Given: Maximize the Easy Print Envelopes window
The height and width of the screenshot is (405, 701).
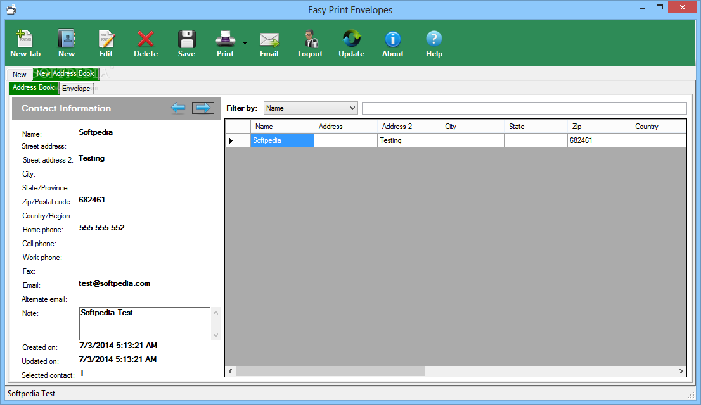Looking at the screenshot, I should pyautogui.click(x=659, y=8).
